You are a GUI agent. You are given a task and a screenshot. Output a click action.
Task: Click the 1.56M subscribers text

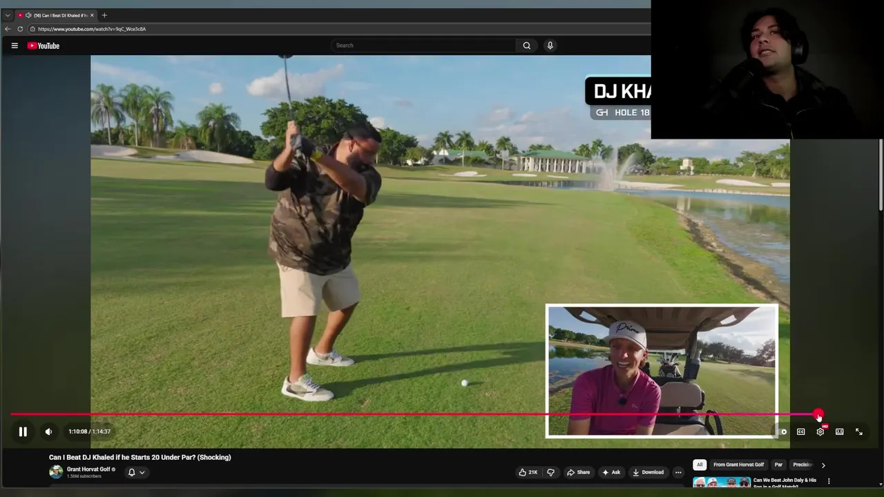(84, 476)
